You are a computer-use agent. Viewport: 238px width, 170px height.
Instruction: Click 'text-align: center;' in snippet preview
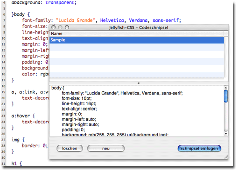pos(79,109)
